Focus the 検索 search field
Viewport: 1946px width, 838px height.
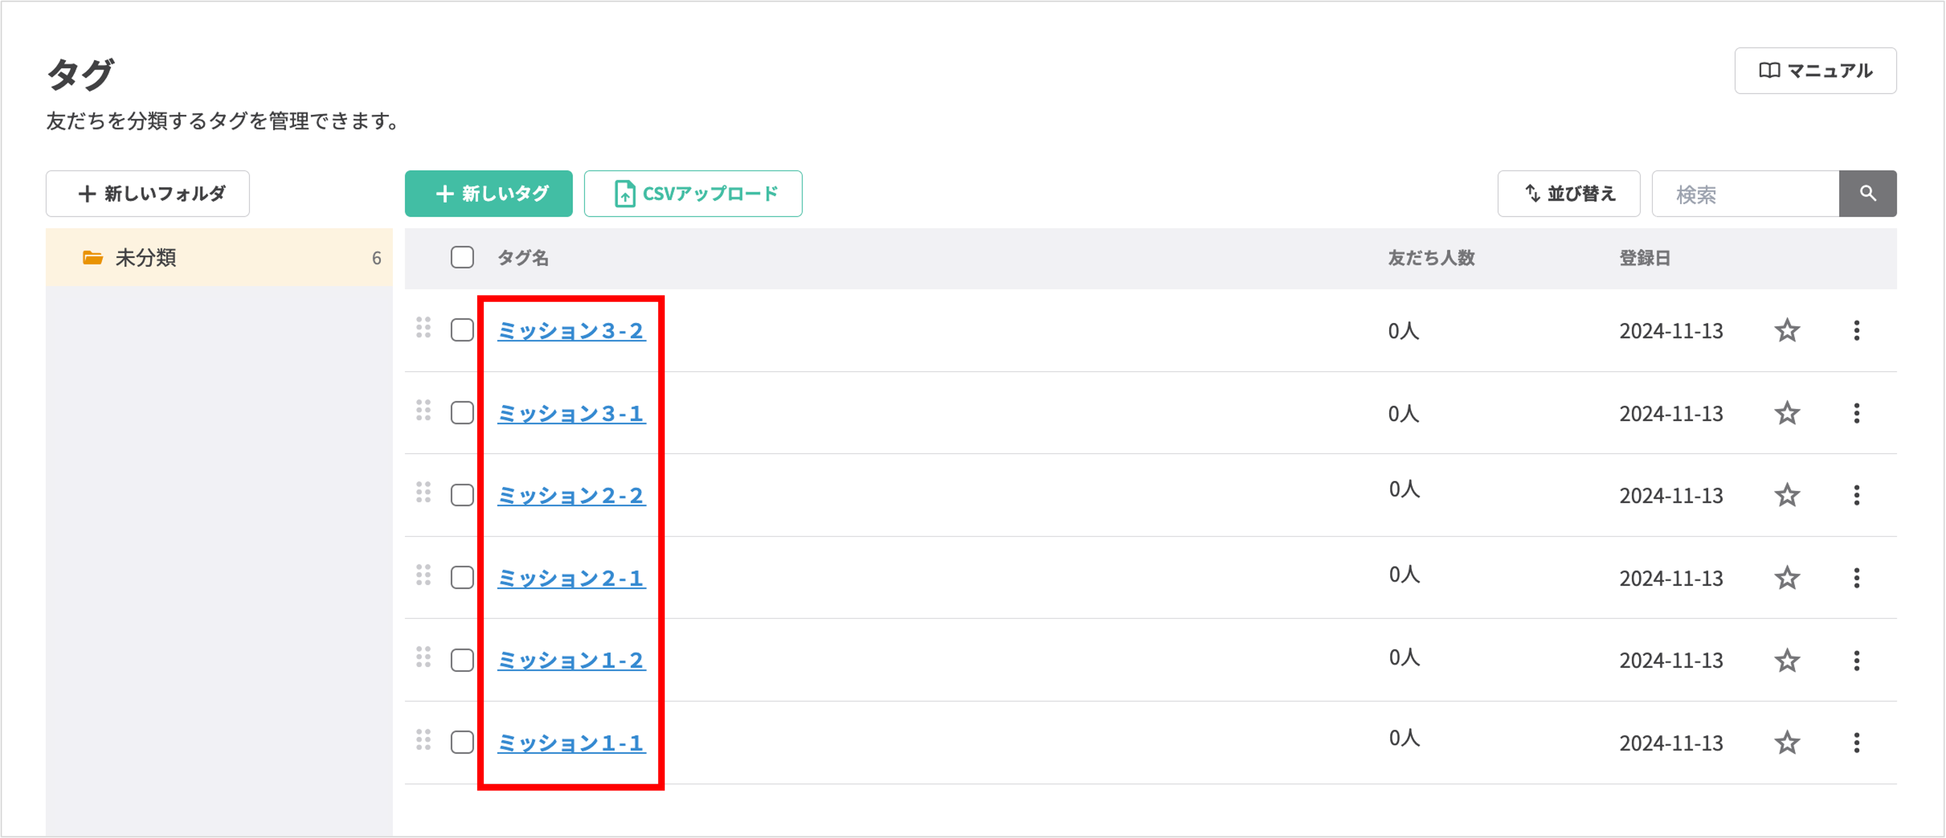click(1745, 194)
